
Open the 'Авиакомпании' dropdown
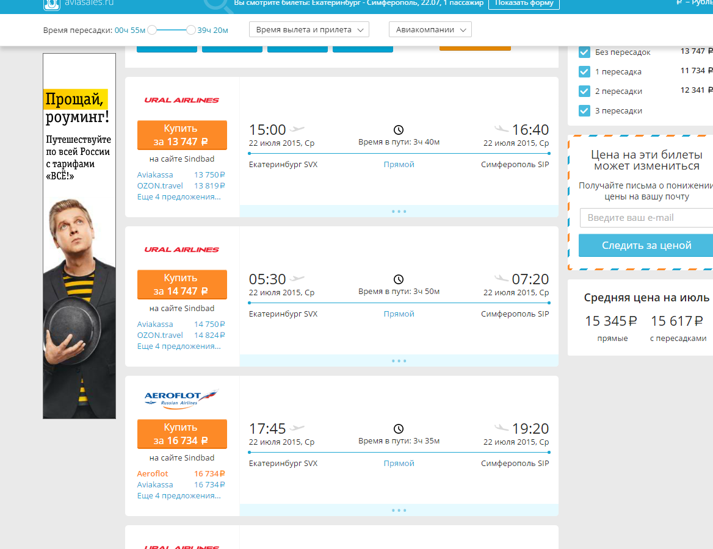pyautogui.click(x=430, y=29)
